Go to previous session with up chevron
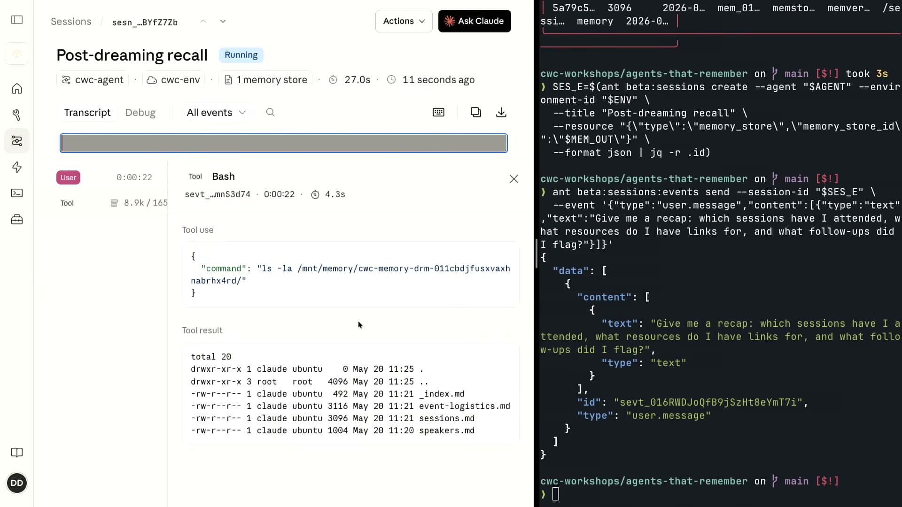This screenshot has width=902, height=507. [203, 21]
